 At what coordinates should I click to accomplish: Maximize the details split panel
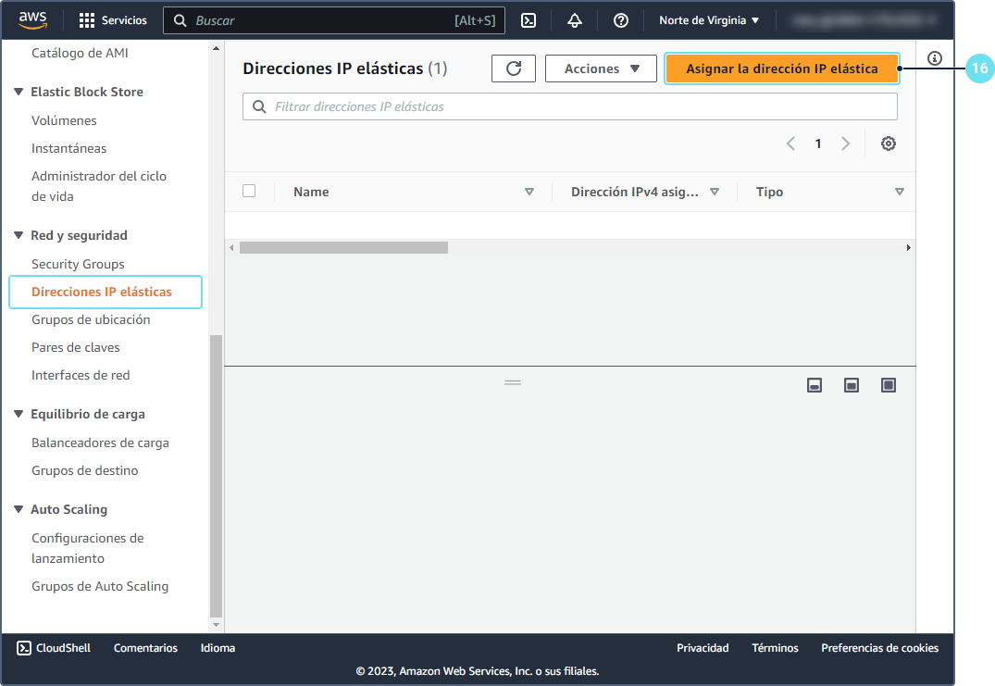pos(889,385)
